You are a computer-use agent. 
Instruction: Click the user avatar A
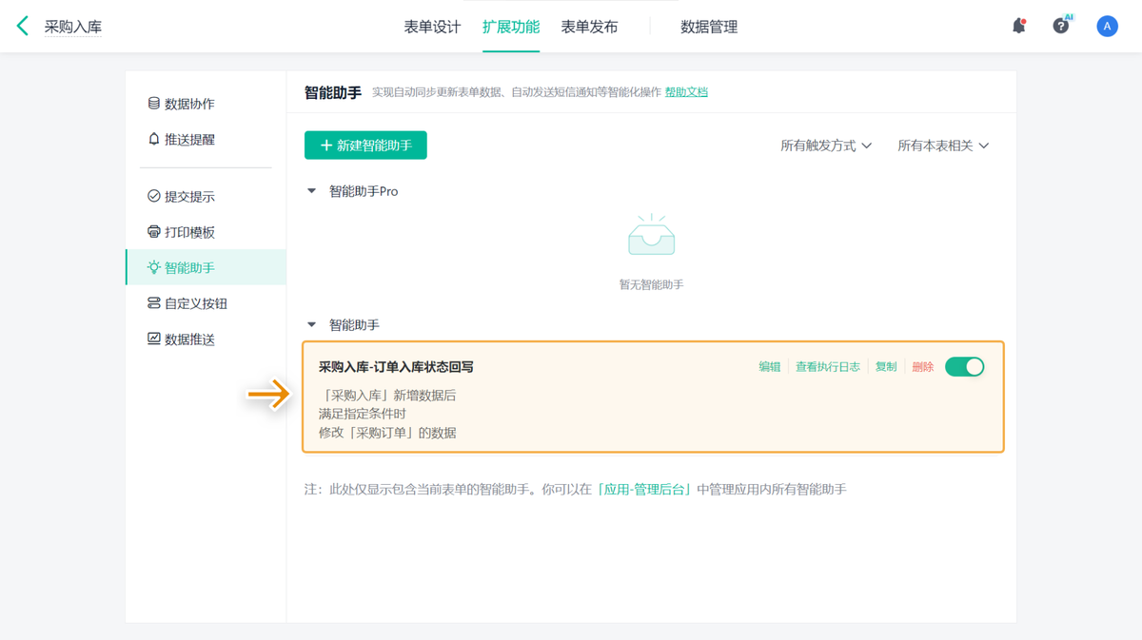[x=1107, y=27]
